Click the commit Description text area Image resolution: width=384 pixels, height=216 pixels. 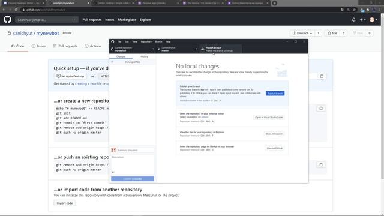(x=133, y=163)
